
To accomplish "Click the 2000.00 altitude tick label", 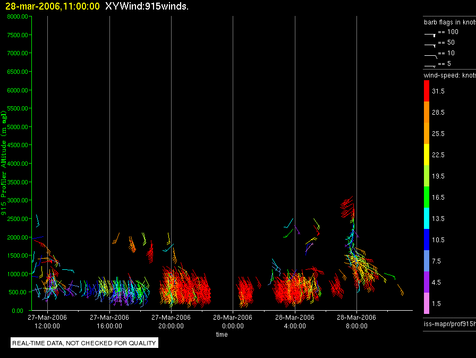I will tap(18, 237).
